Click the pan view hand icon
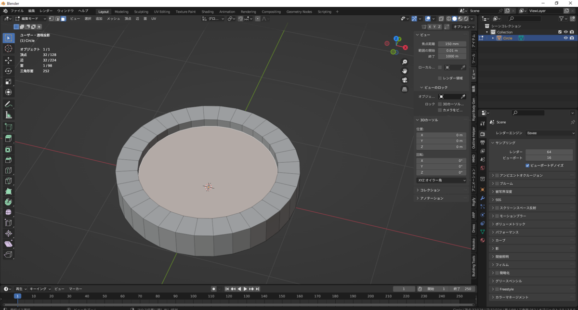Screen dimensions: 578x310 coord(405,71)
